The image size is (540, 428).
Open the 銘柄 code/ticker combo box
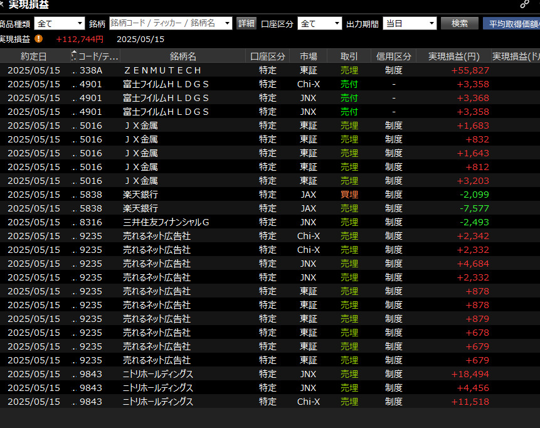[171, 23]
